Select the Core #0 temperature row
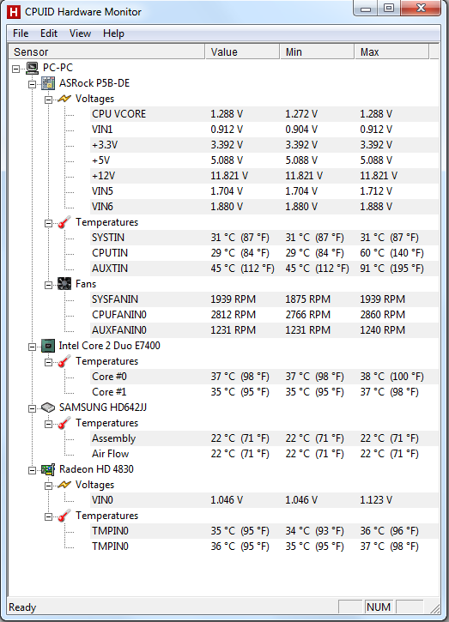This screenshot has height=622, width=449. coord(264,377)
